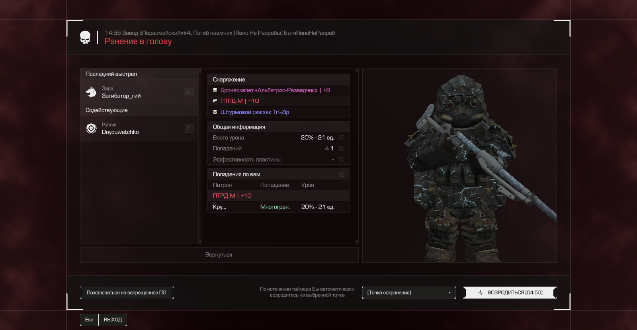This screenshot has width=637, height=330.
Task: Click the ПТРД-М | +10 hits table row
Action: [x=278, y=196]
